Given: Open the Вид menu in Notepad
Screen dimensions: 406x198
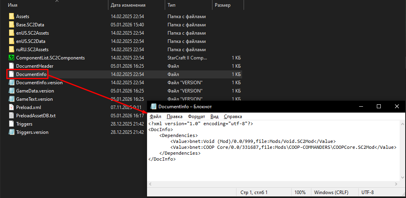Looking at the screenshot, I should 214,117.
